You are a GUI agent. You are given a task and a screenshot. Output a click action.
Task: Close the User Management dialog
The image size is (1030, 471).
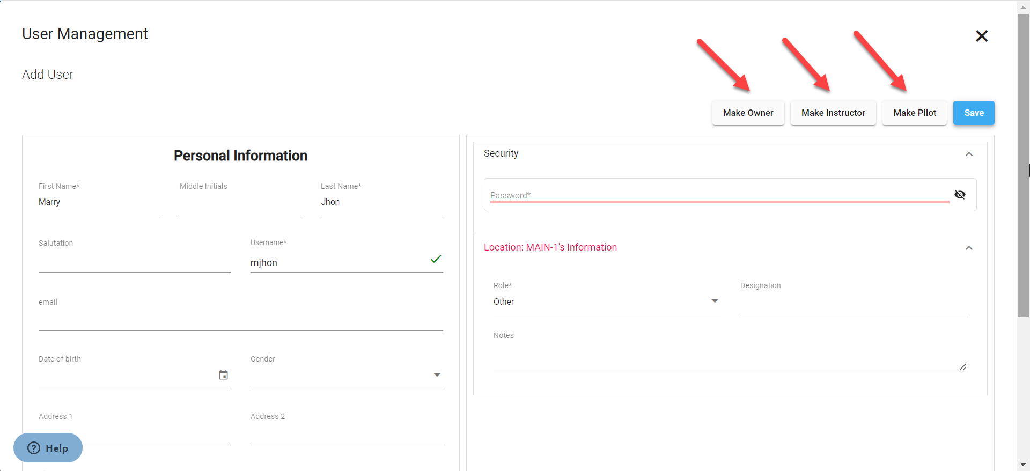coord(981,36)
